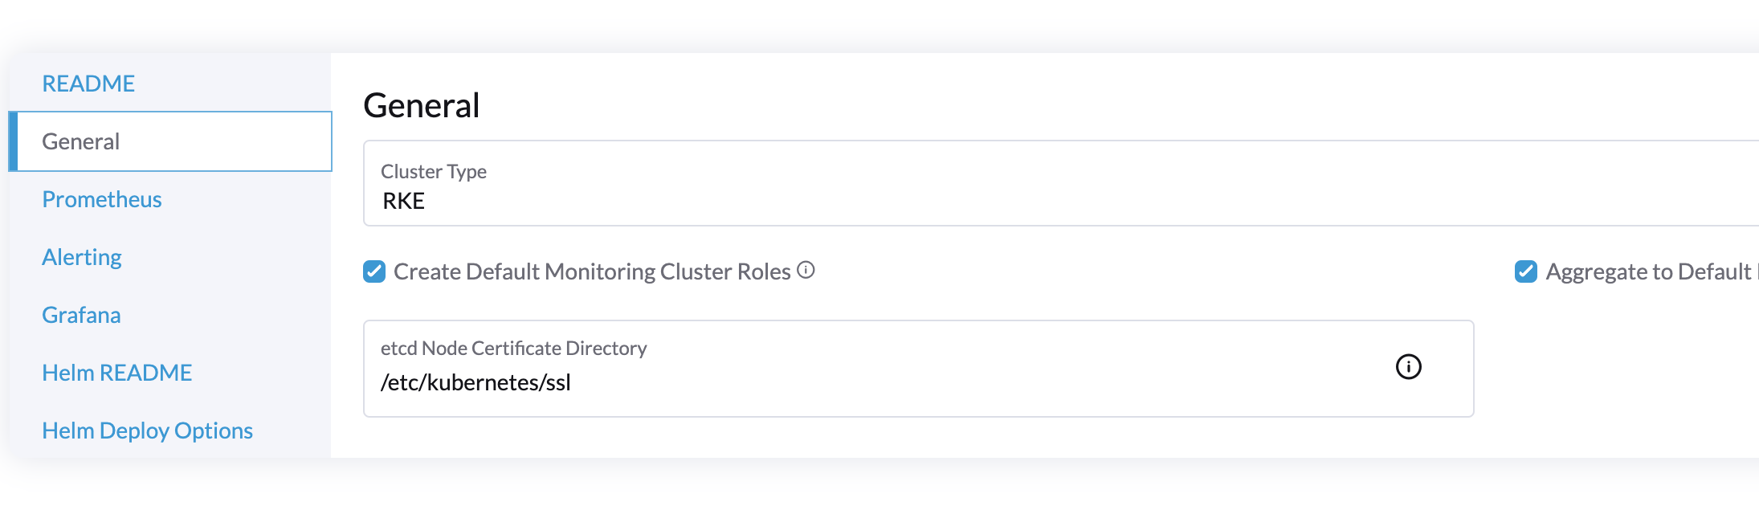The image size is (1759, 506).
Task: Click the blue indicator bar beside General
Action: point(14,141)
